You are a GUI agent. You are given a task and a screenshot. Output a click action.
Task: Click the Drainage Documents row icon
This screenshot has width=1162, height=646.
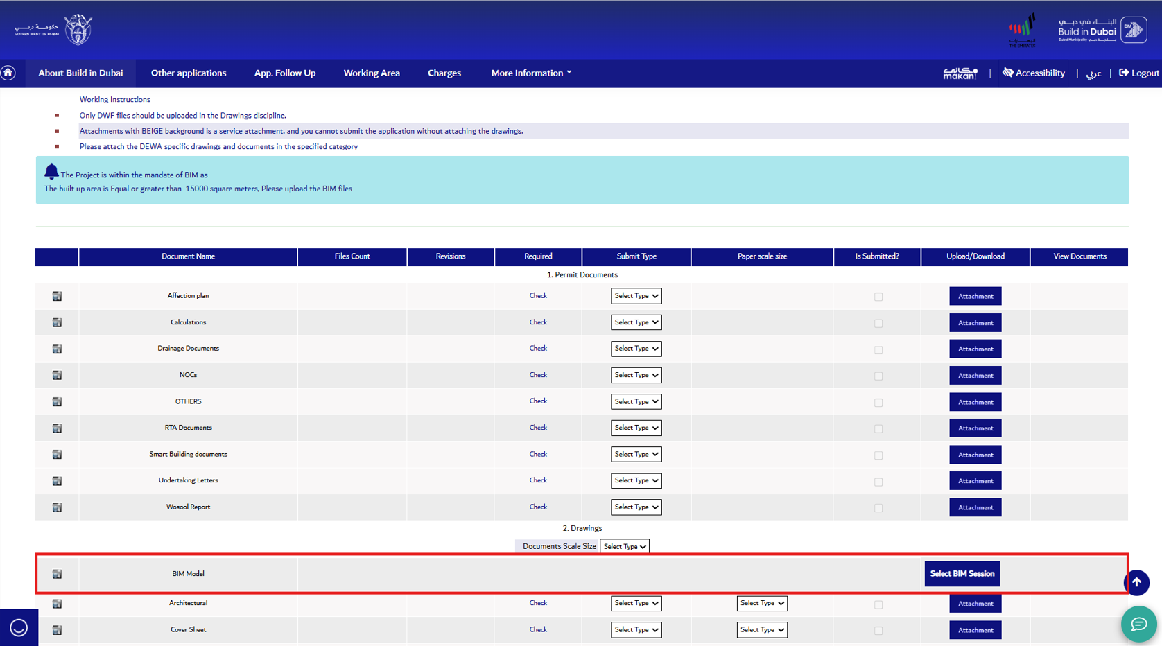[57, 349]
